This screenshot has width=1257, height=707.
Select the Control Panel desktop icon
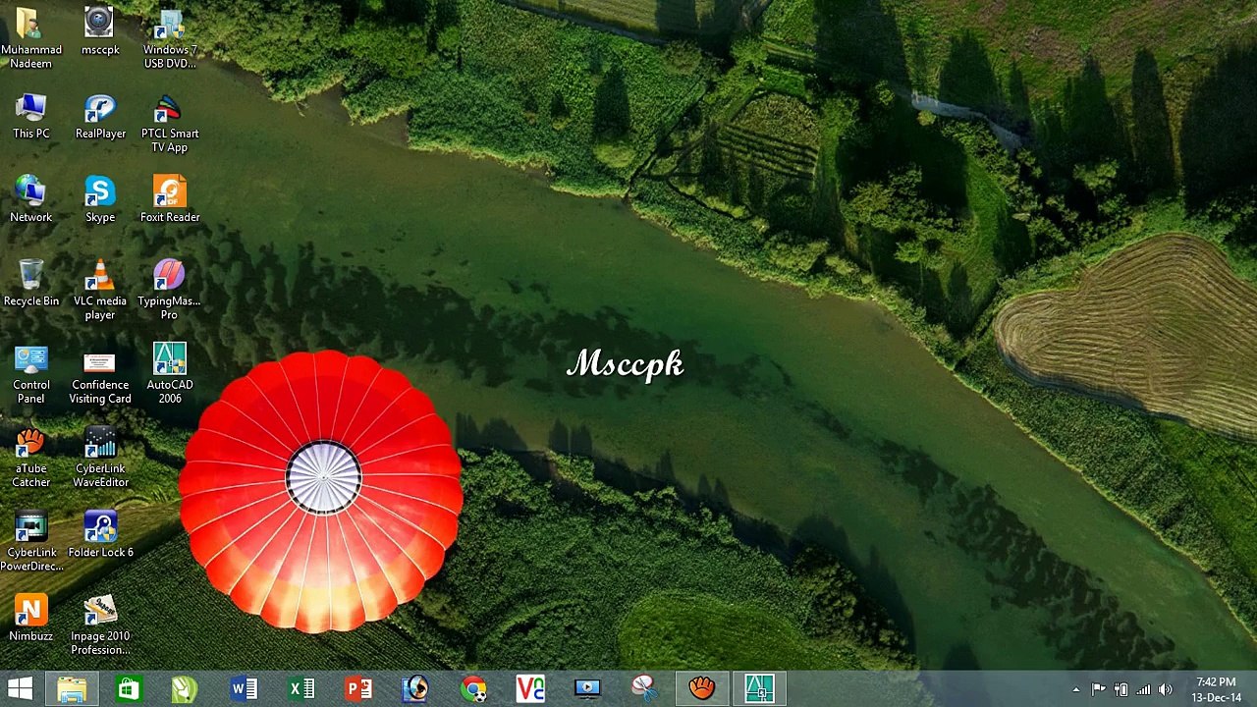[30, 374]
